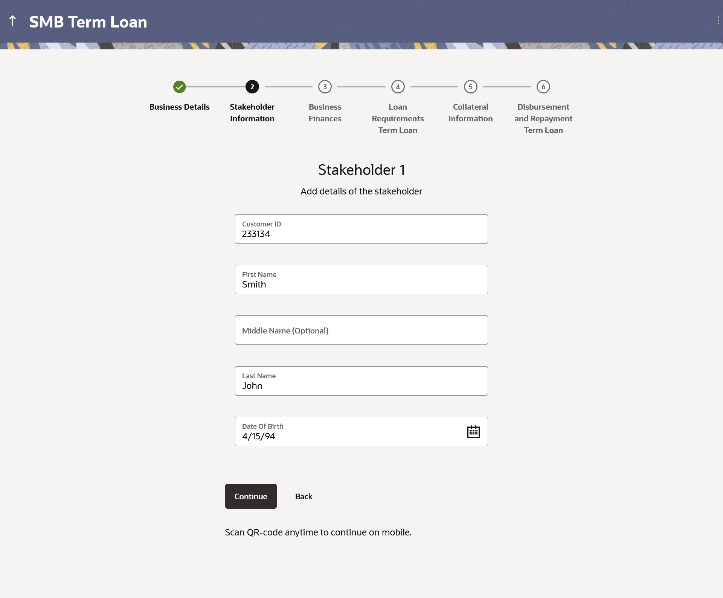Select step 5 circle in progress tracker
The height and width of the screenshot is (598, 723).
470,87
